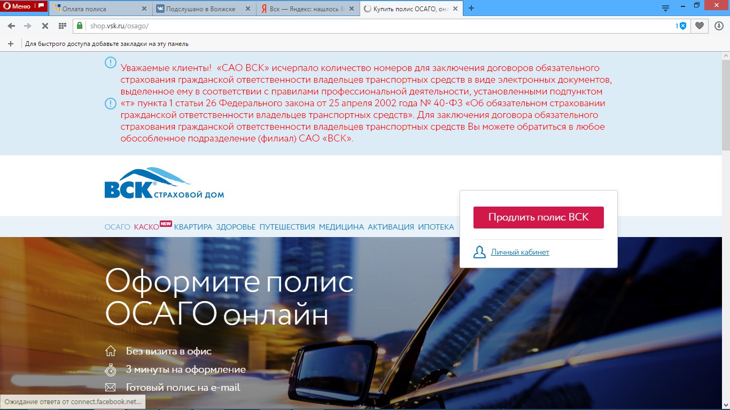Open the АКТИВАЦИЯ section

coord(391,227)
